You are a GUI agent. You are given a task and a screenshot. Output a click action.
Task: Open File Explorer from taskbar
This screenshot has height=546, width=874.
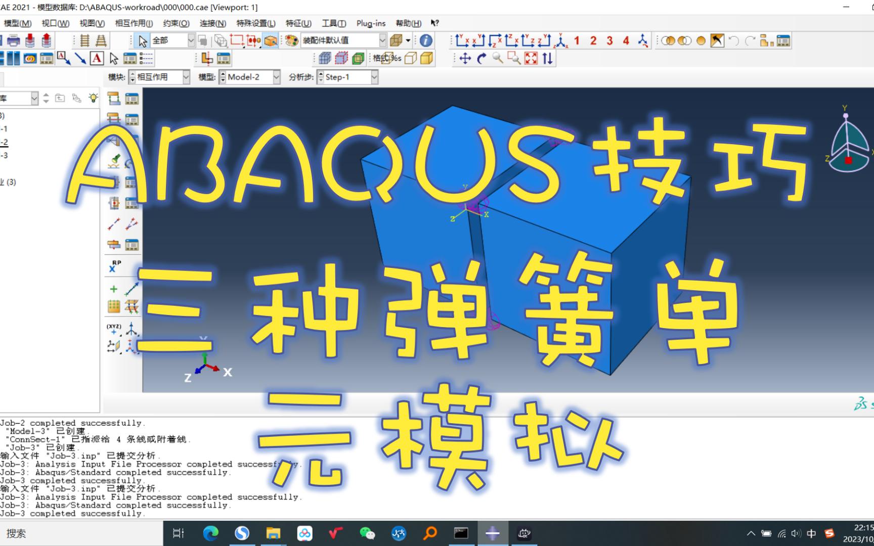pyautogui.click(x=273, y=533)
